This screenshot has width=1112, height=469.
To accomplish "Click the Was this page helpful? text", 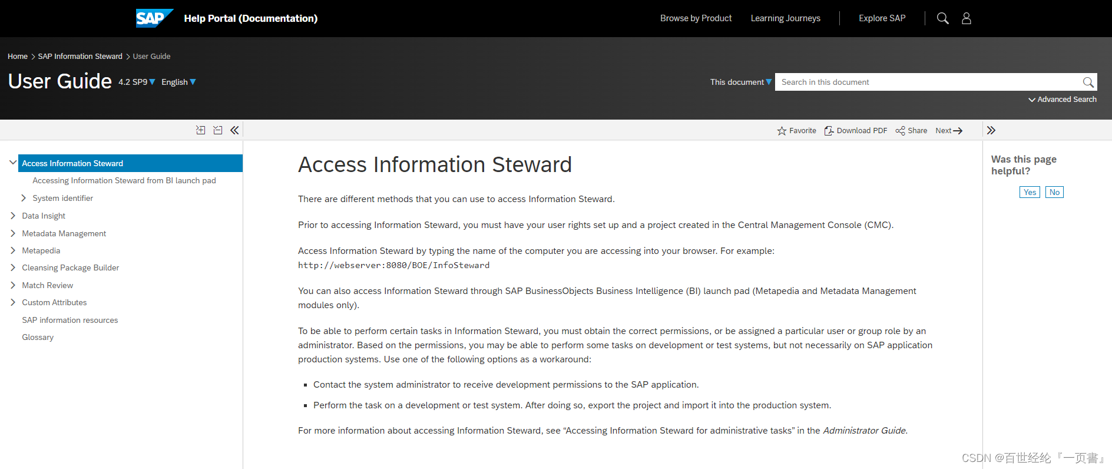I will coord(1024,165).
